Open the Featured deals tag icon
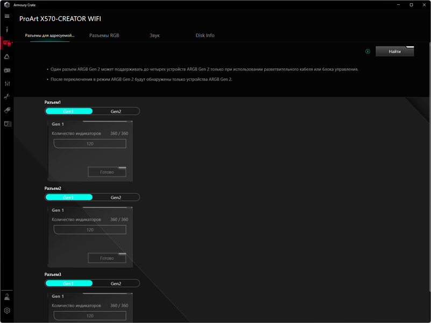The height and width of the screenshot is (323, 431). 7,110
